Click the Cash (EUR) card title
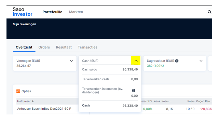The image size is (219, 123). pyautogui.click(x=90, y=61)
